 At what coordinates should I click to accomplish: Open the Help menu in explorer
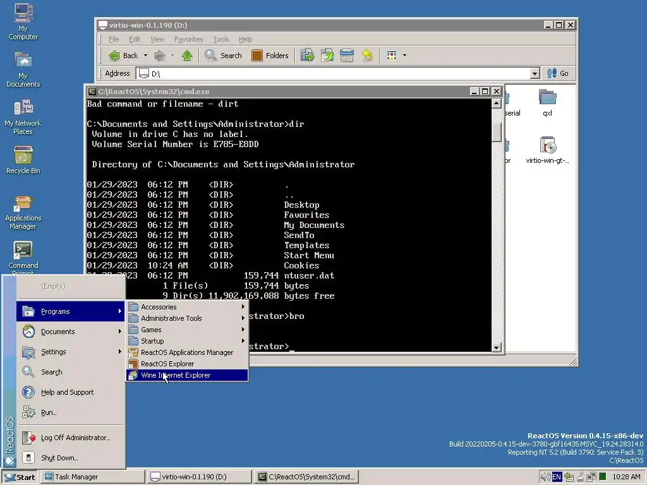point(246,39)
